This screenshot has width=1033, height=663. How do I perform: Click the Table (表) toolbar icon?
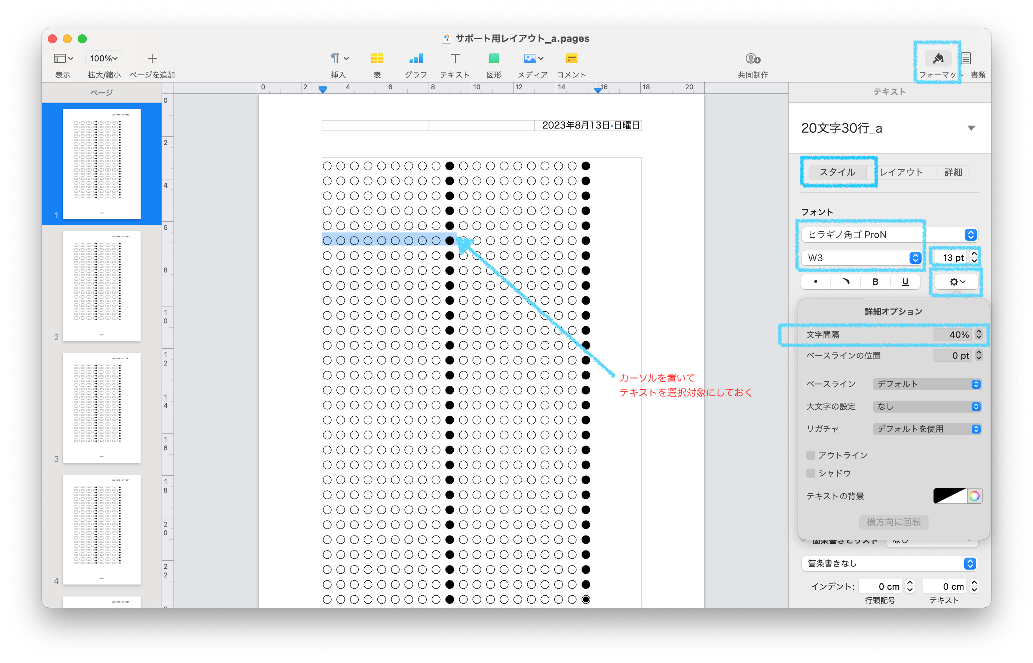pos(377,59)
